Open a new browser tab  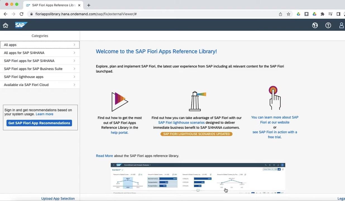[89, 5]
